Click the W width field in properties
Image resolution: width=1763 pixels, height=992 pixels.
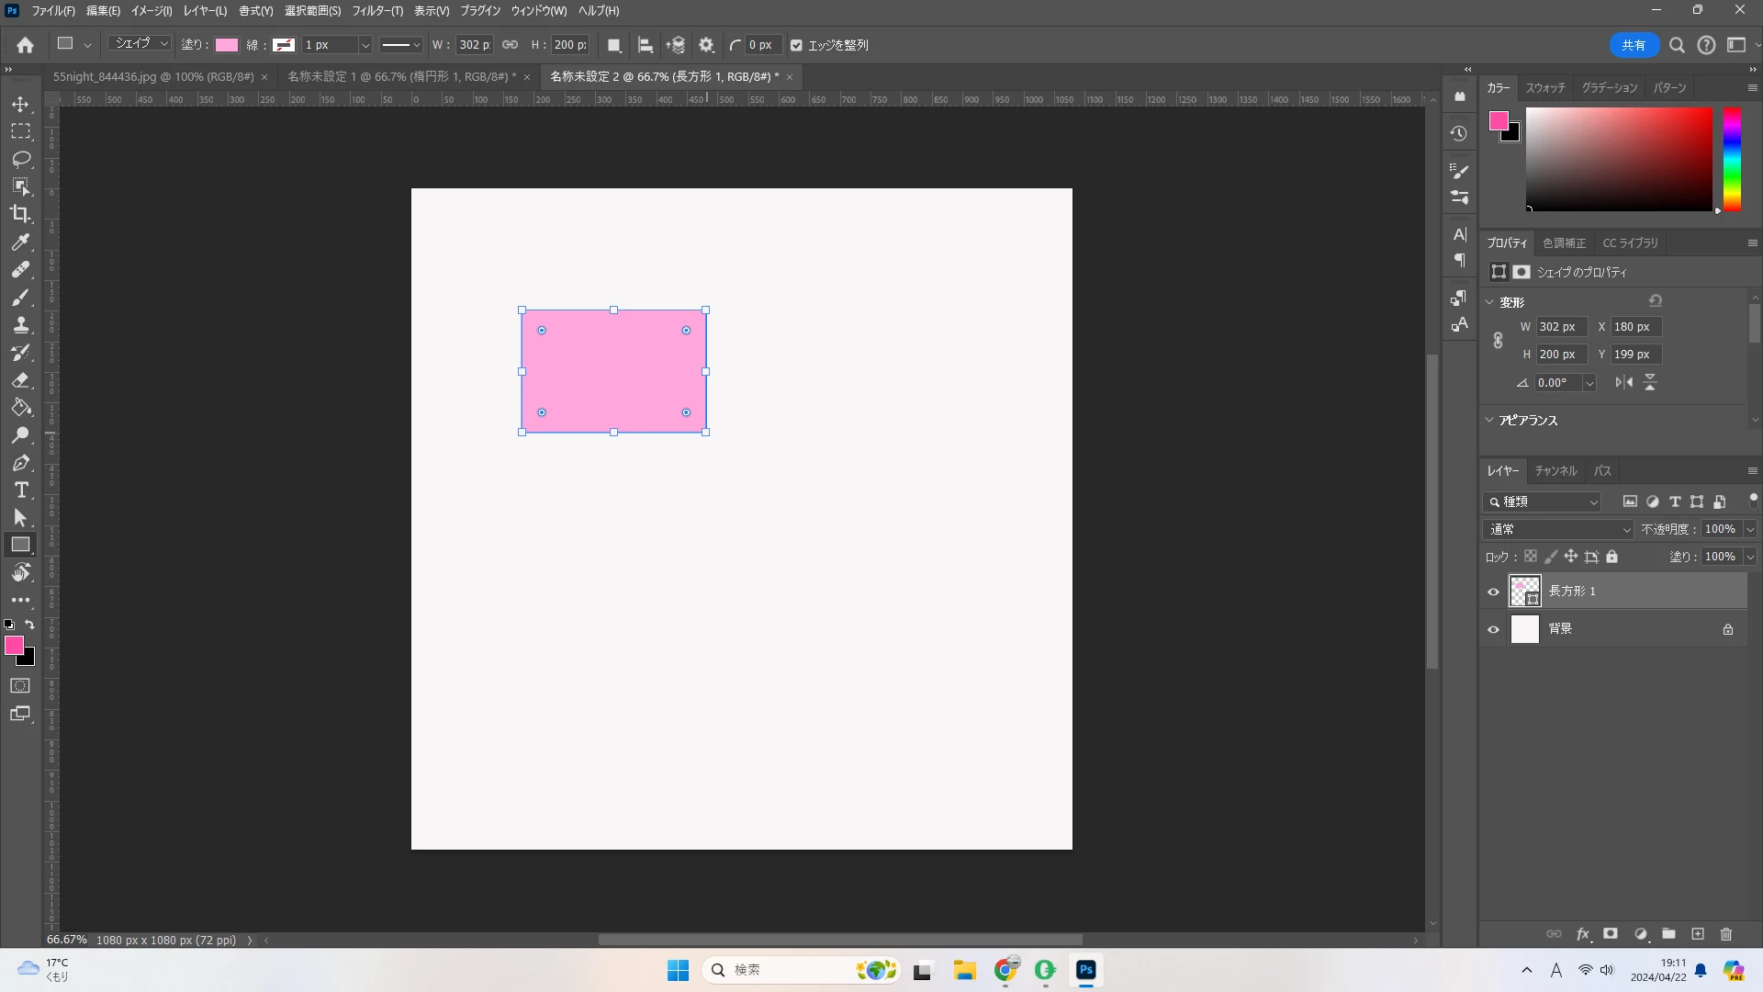pos(1561,327)
